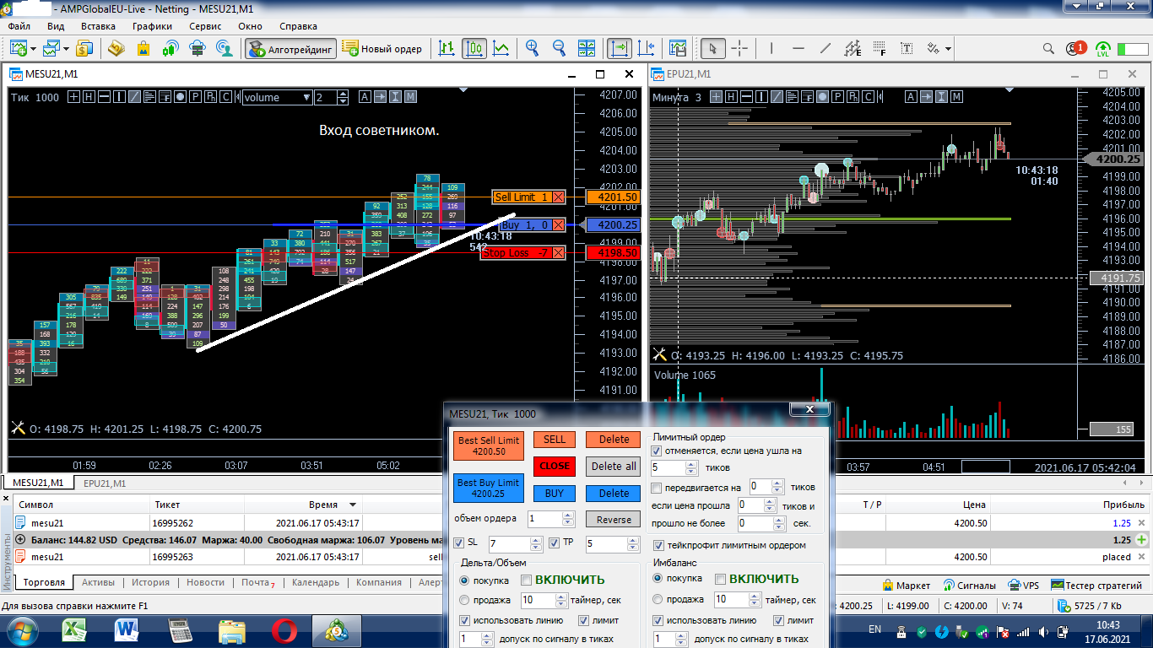This screenshot has width=1153, height=648.
Task: Open the Графики menu
Action: point(152,26)
